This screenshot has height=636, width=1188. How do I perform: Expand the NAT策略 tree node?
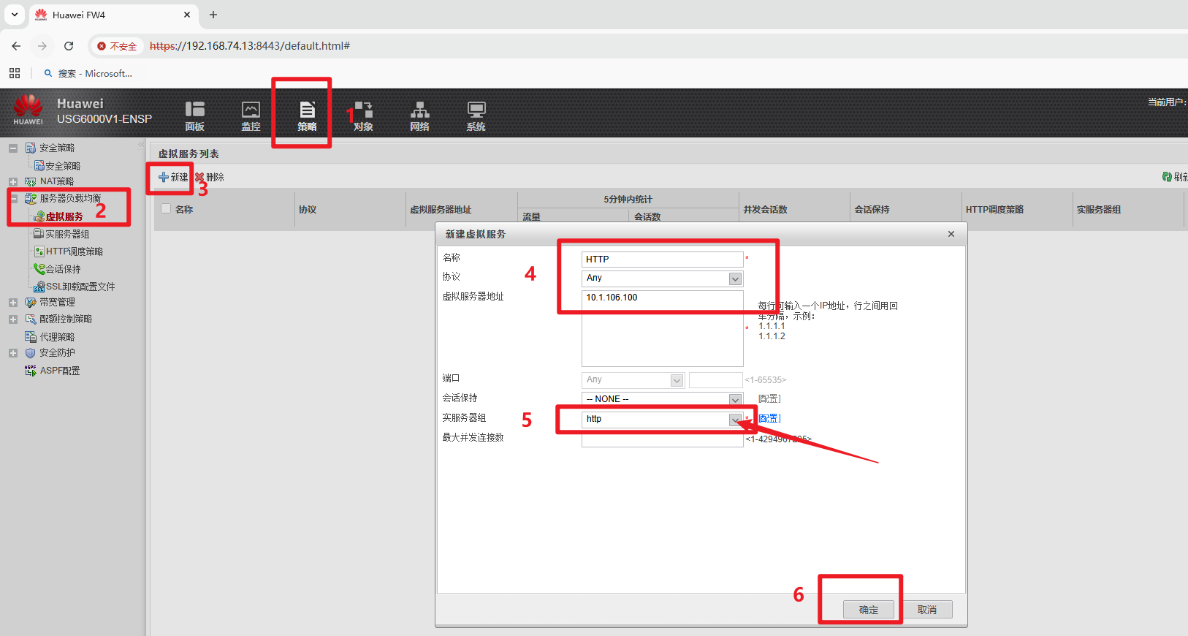(x=13, y=182)
